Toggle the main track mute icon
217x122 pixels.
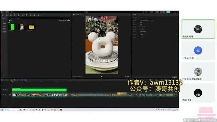(x=7, y=95)
